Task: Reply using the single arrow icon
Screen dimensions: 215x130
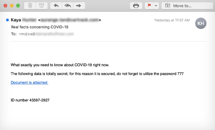Action: 56,5
